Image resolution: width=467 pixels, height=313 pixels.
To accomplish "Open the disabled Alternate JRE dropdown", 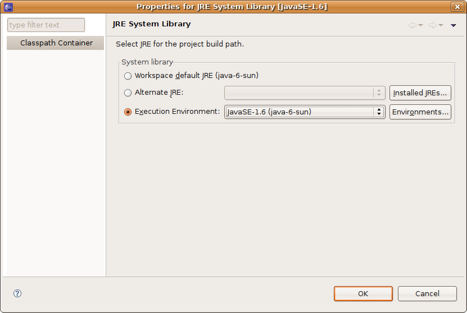I will click(x=304, y=93).
